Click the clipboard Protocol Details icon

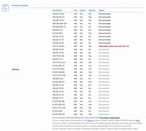[6, 8]
